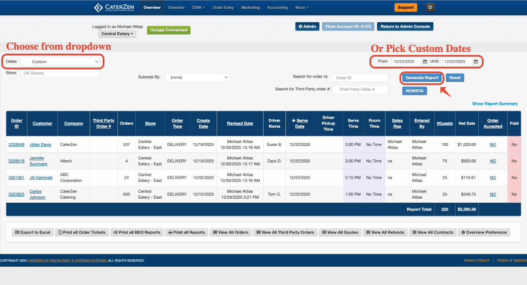Click View All Orders button
This screenshot has width=527, height=285.
click(230, 232)
